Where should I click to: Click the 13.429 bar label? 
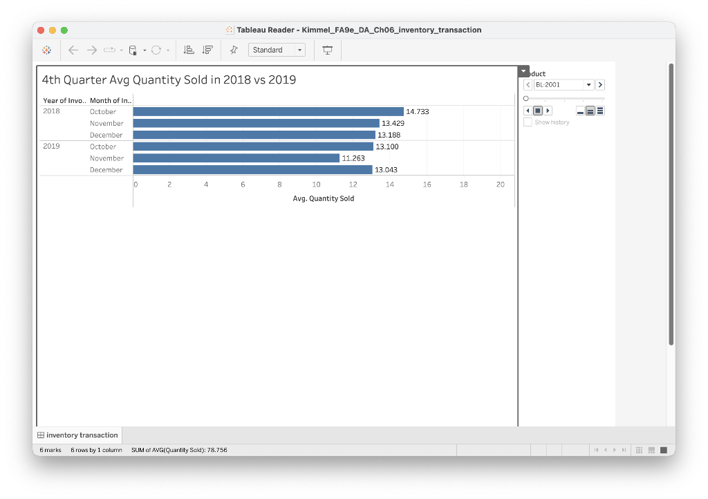393,123
